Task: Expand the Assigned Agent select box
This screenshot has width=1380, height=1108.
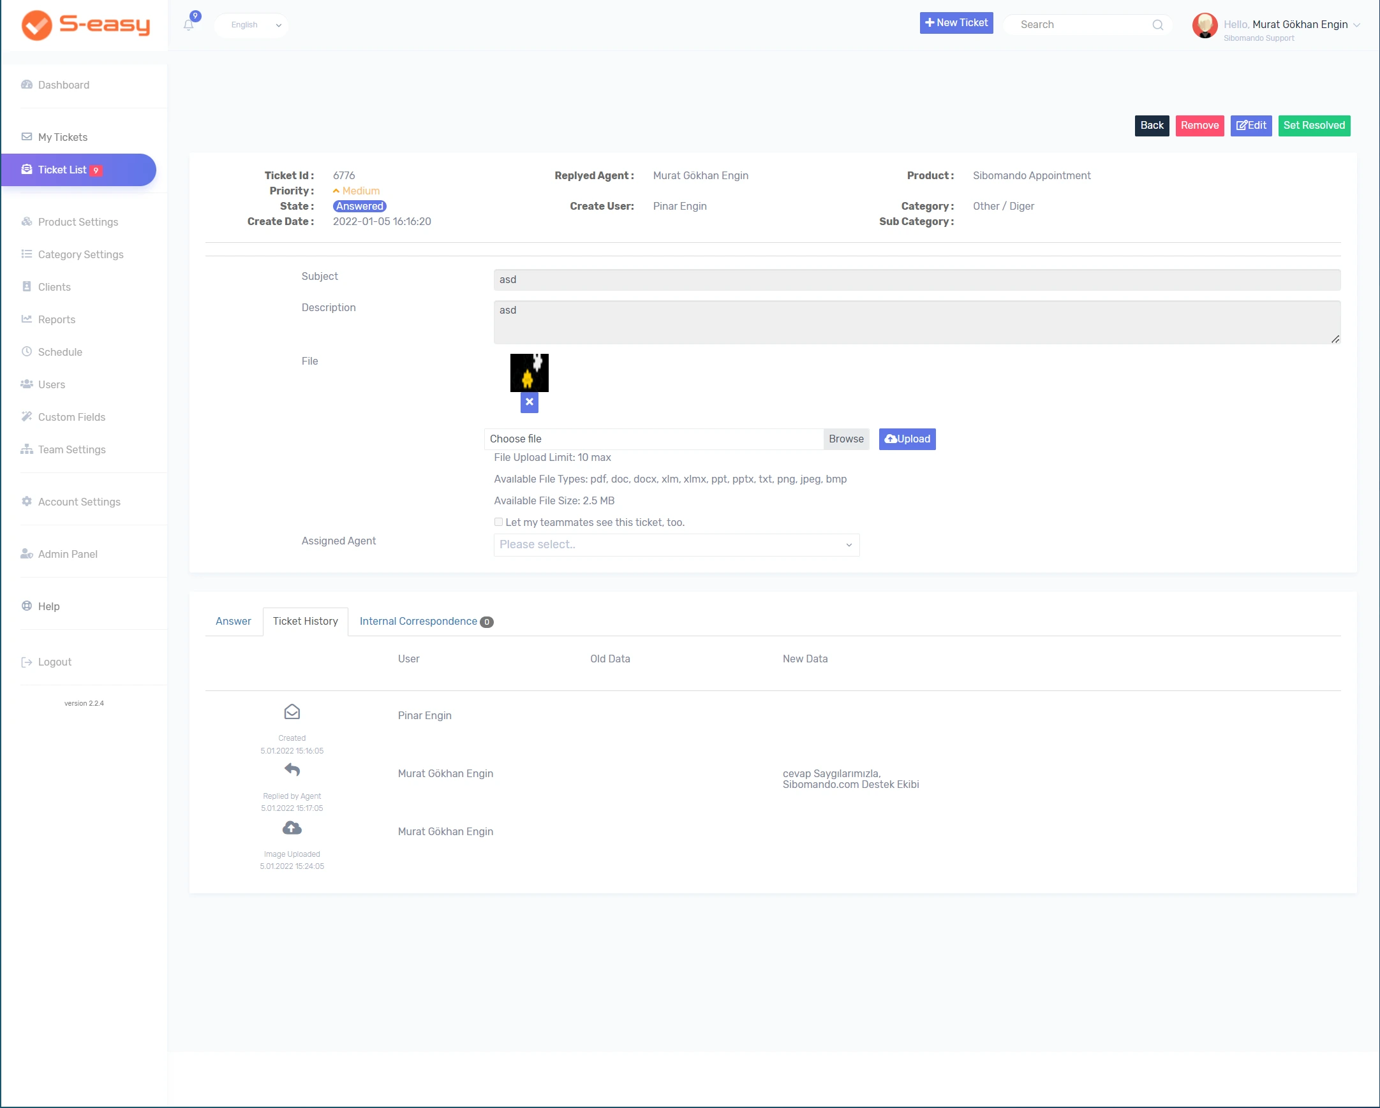Action: click(x=676, y=544)
